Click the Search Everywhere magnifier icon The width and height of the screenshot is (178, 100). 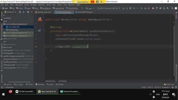[172, 8]
